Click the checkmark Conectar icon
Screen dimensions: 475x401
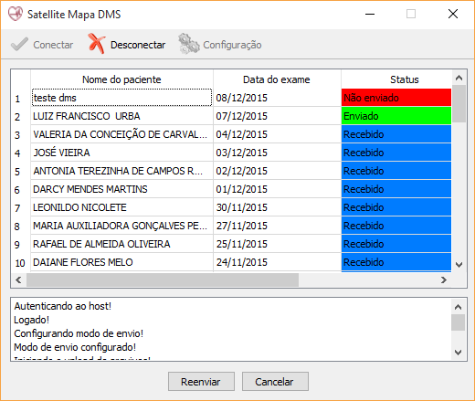(19, 45)
